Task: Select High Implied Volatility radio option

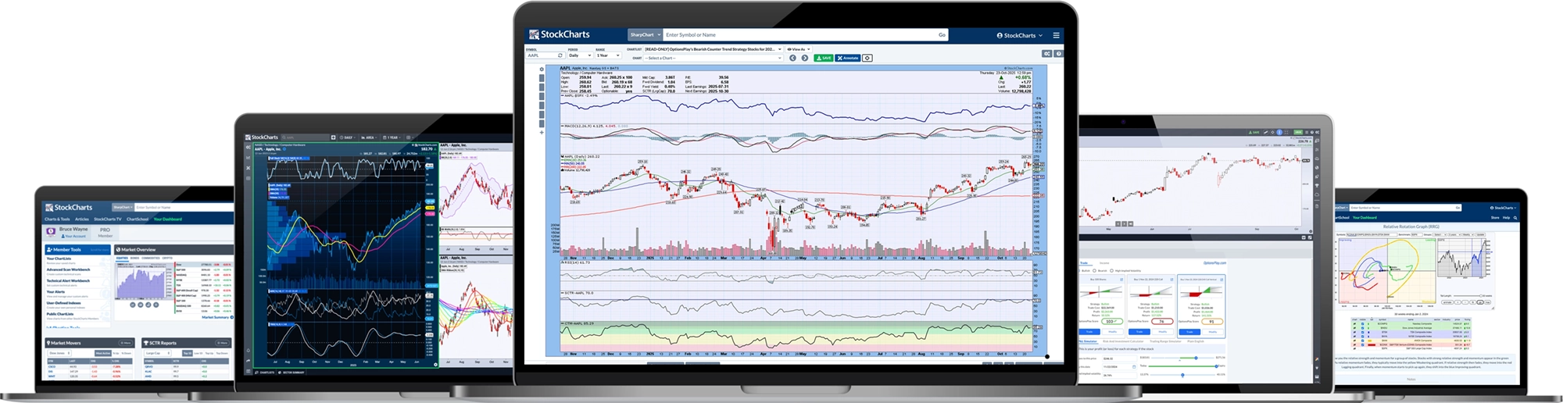Action: 1113,271
